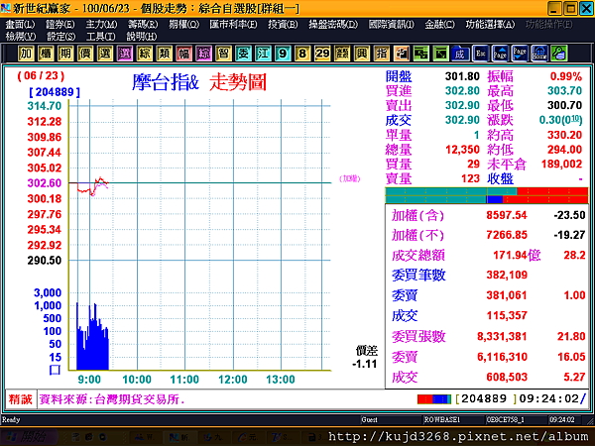Click the cyan 委 toolbar icon
Screen dimensions: 595x446
click(243, 54)
